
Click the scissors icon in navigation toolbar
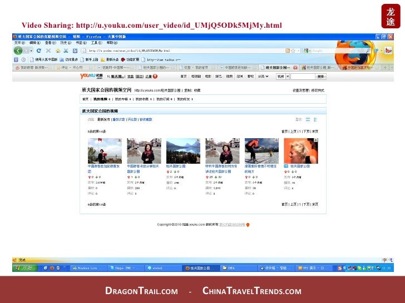click(66, 50)
